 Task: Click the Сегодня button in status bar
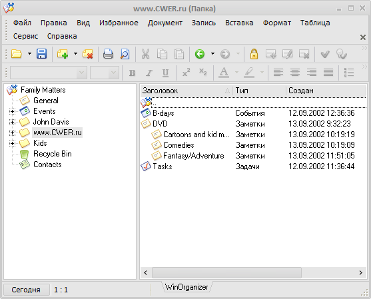click(x=26, y=290)
